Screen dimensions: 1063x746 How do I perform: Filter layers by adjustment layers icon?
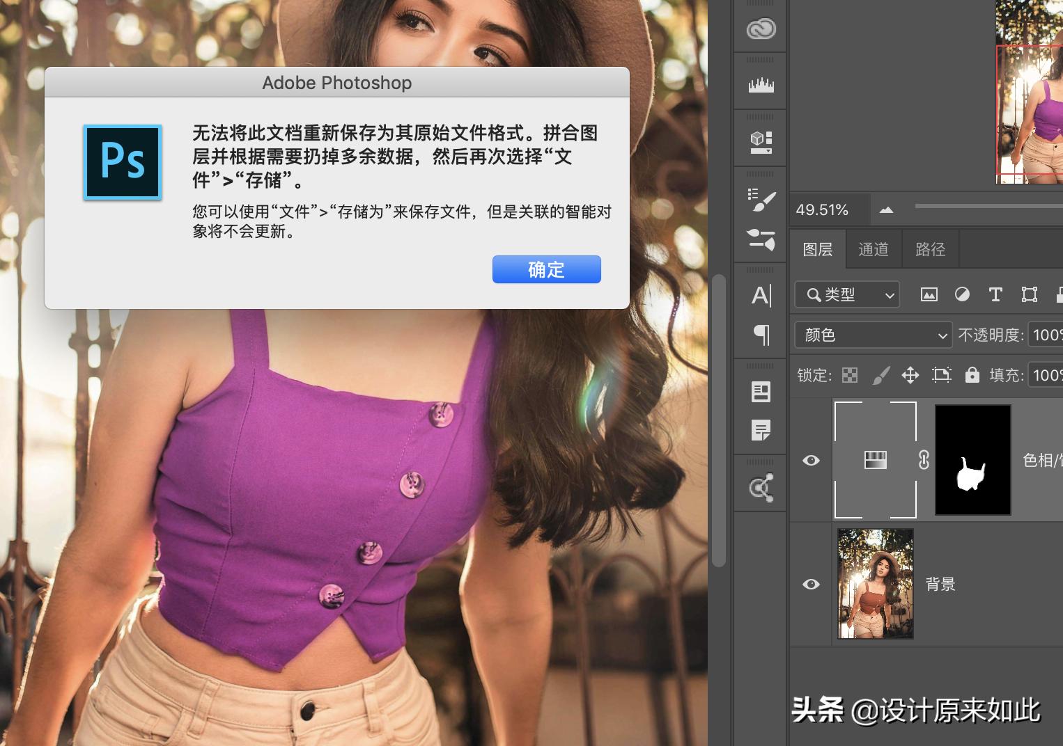pos(963,294)
